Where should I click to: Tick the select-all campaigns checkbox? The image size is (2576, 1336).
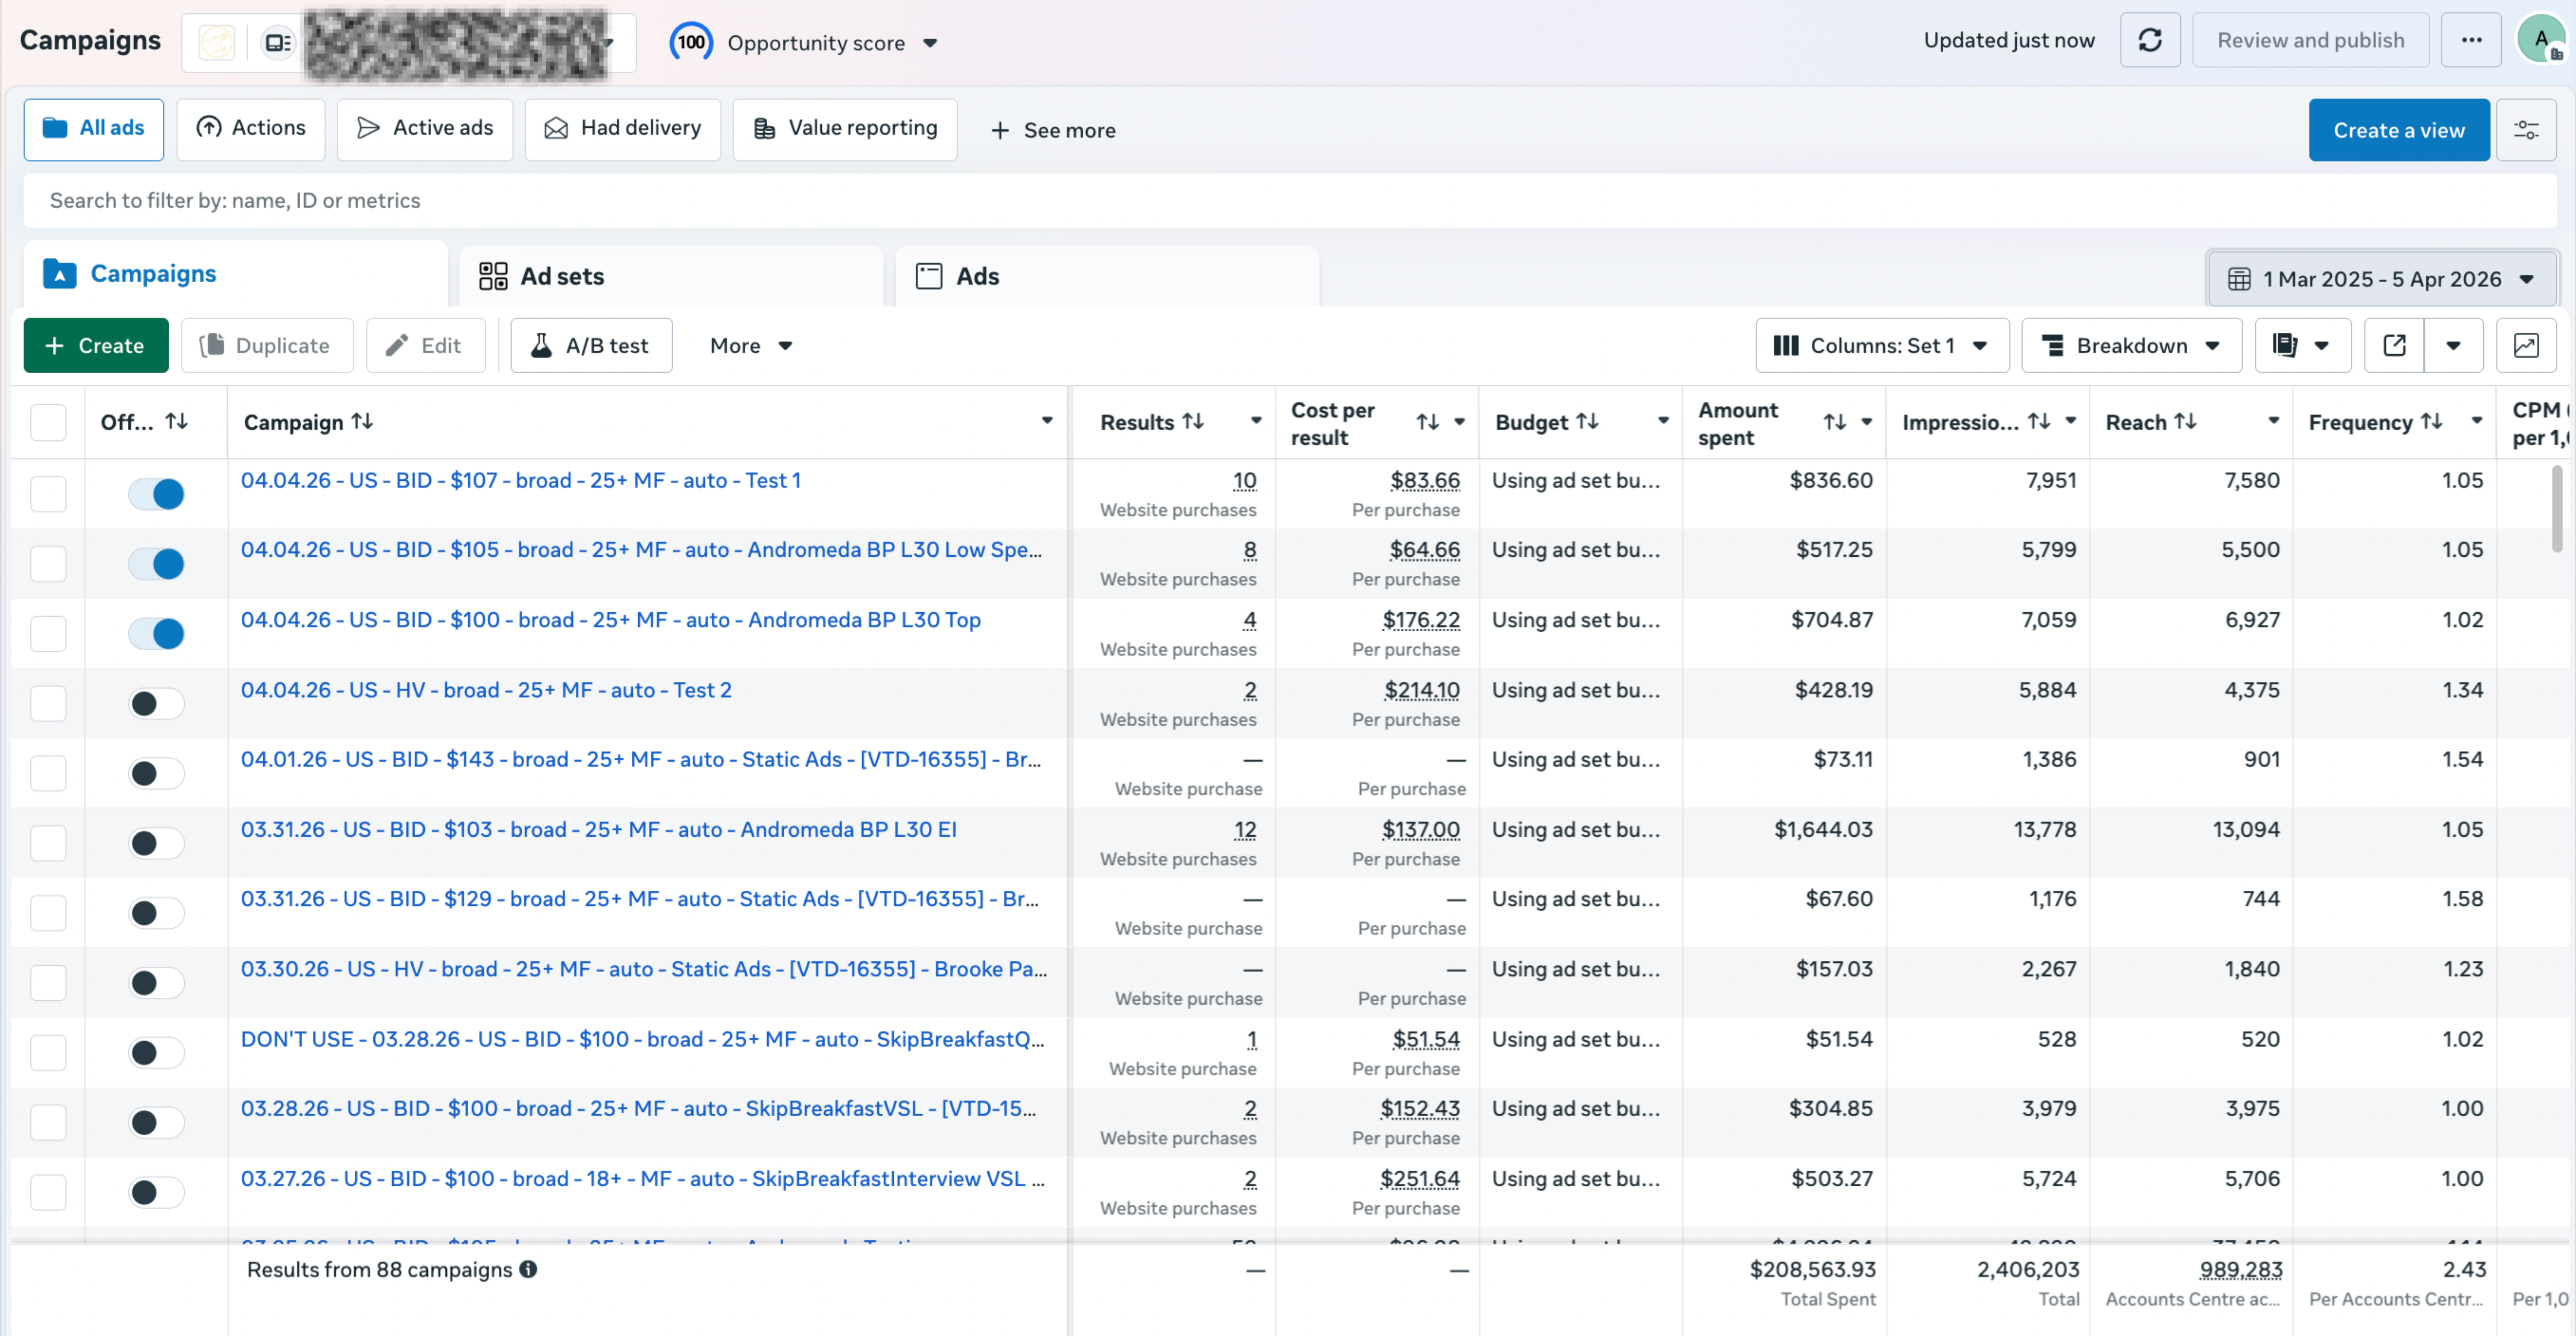(x=48, y=423)
